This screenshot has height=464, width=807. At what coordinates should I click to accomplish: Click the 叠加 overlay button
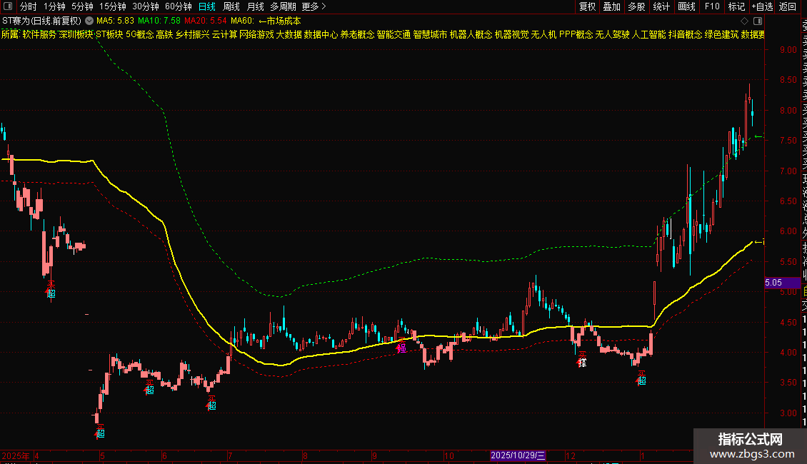click(x=611, y=6)
